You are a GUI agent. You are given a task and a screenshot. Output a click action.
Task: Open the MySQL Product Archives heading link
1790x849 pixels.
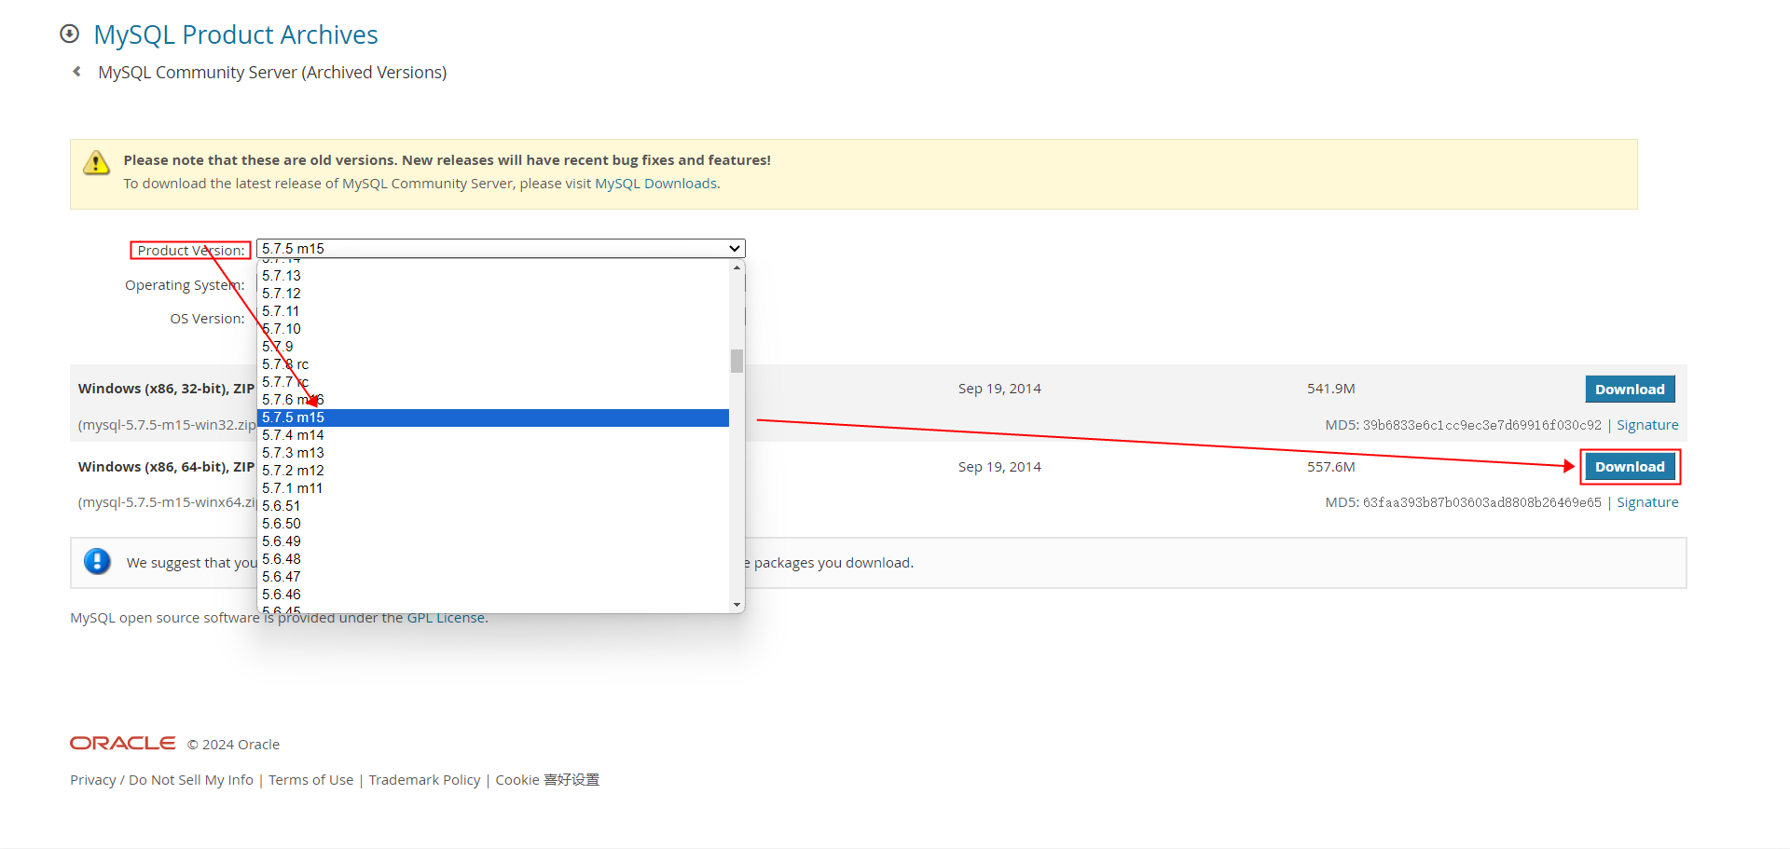(236, 34)
